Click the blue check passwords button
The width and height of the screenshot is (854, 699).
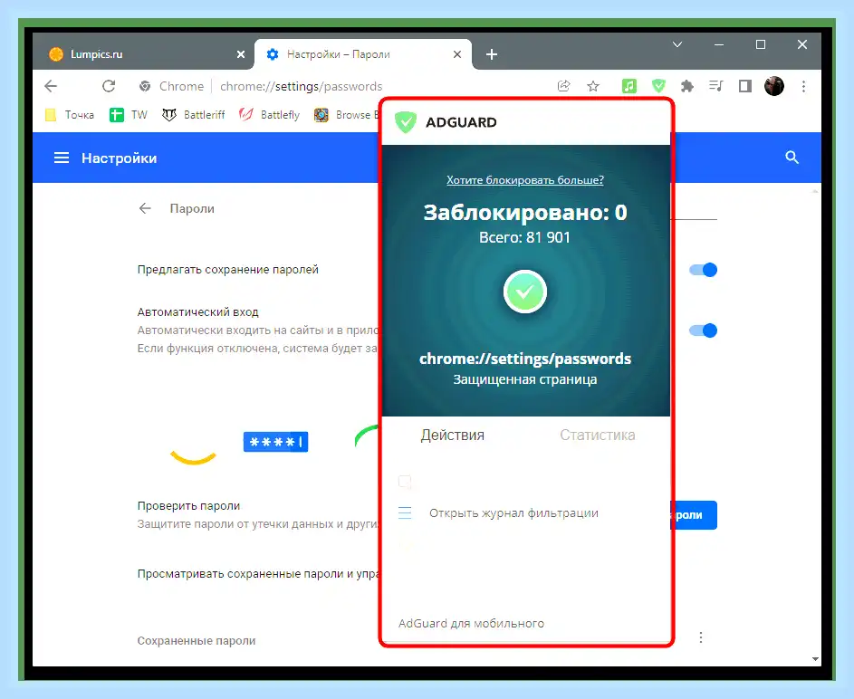coord(694,515)
